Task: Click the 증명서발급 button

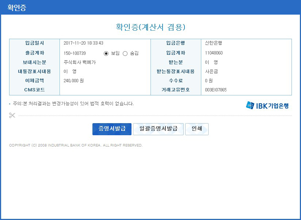Action: pyautogui.click(x=112, y=129)
